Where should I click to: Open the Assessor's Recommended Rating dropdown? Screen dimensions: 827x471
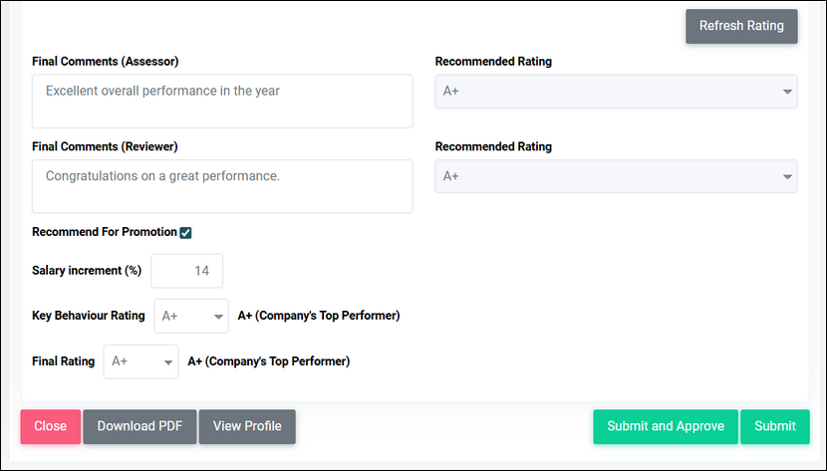click(x=616, y=92)
